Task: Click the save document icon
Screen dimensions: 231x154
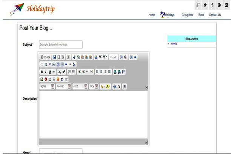Action: click(x=54, y=57)
